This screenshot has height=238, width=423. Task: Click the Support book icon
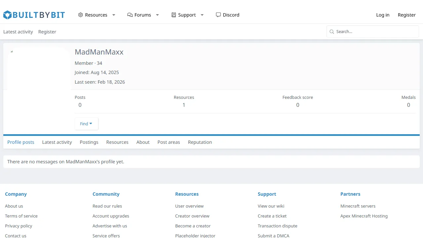tap(173, 15)
